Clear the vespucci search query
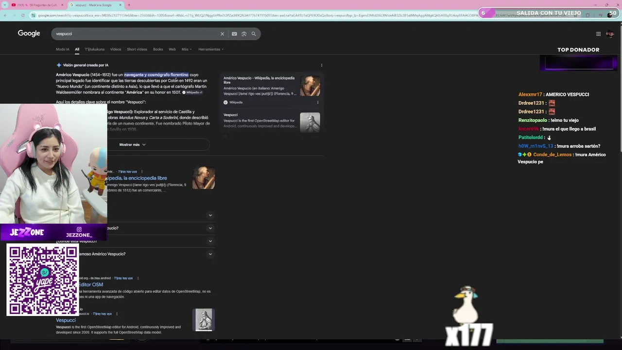The height and width of the screenshot is (350, 622). pos(222,34)
